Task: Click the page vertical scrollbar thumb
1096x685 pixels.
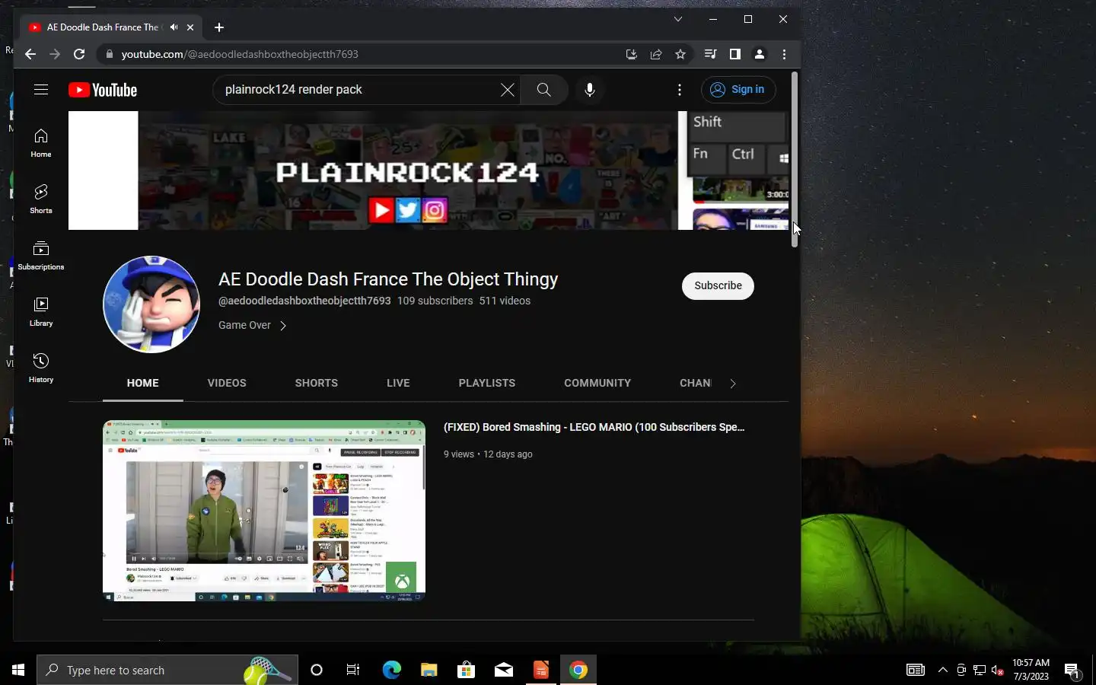Action: [x=795, y=159]
